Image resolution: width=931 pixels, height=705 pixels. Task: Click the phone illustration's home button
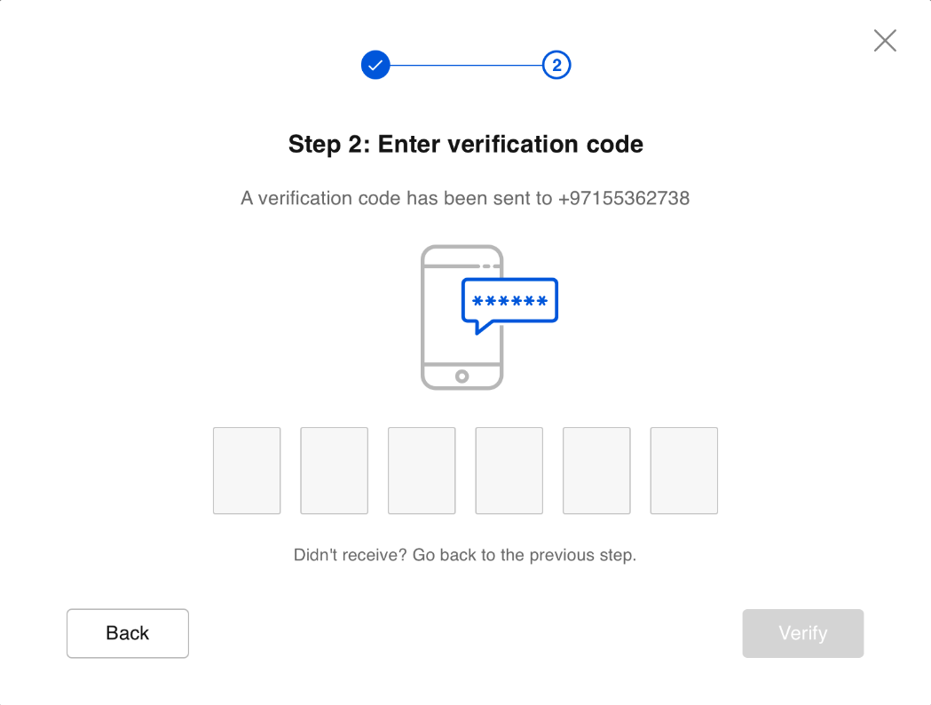click(x=462, y=376)
